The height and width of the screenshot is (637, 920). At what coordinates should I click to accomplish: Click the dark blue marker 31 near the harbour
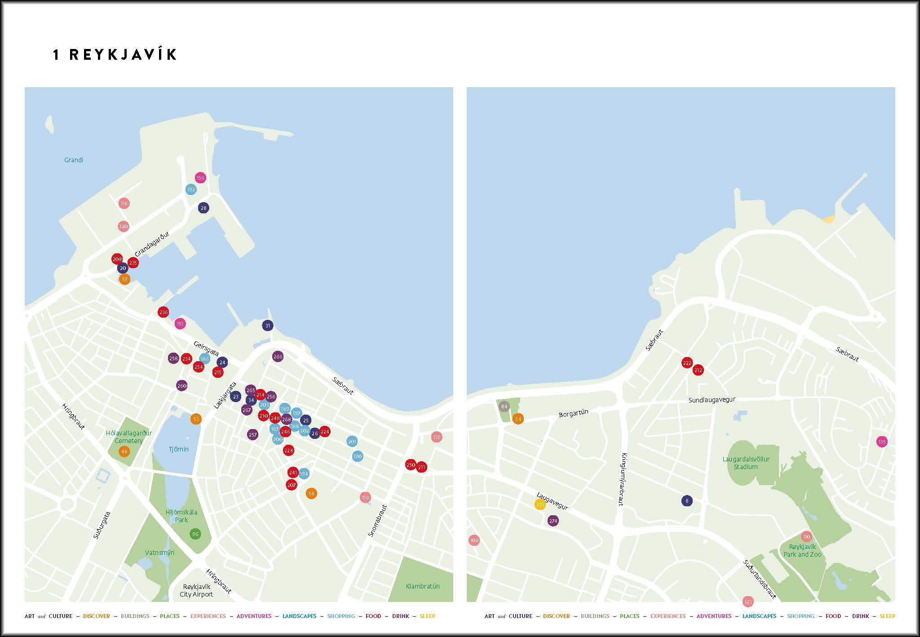(x=268, y=326)
